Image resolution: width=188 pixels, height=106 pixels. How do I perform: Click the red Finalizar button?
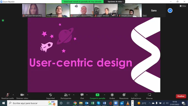tap(181, 96)
